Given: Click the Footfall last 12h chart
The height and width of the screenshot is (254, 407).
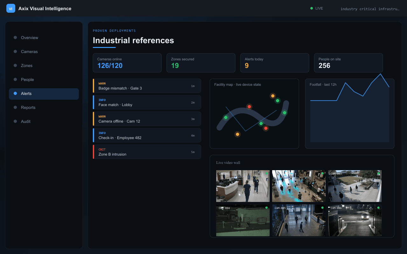Looking at the screenshot, I should click(350, 114).
